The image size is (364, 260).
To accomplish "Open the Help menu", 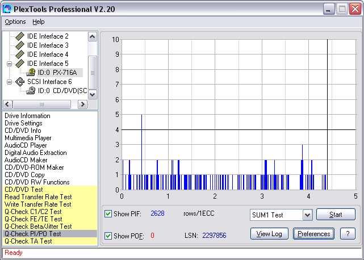I will click(38, 22).
